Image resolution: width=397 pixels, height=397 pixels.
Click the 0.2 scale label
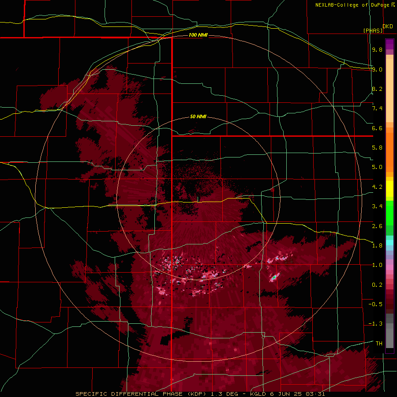(377, 285)
